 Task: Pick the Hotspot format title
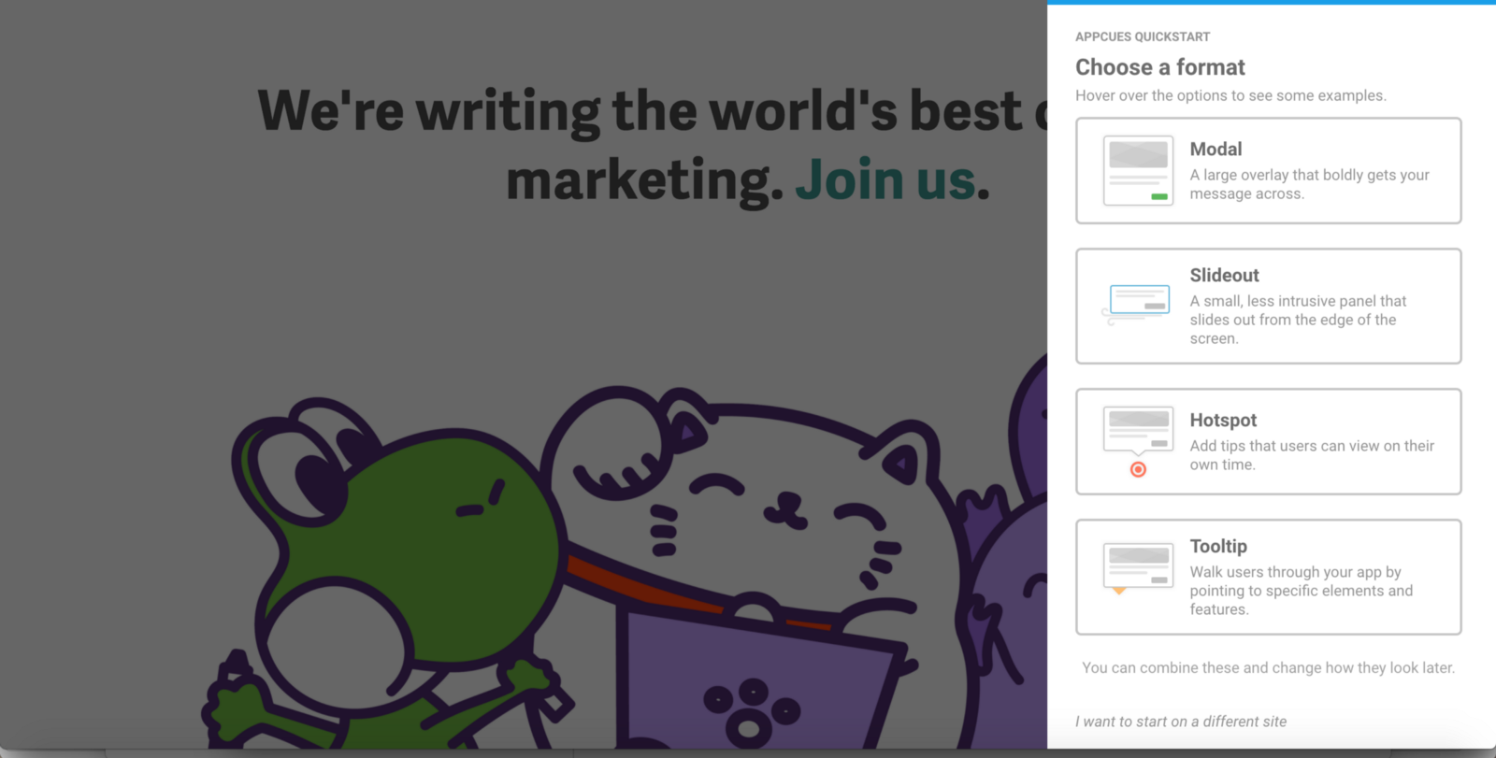1223,421
